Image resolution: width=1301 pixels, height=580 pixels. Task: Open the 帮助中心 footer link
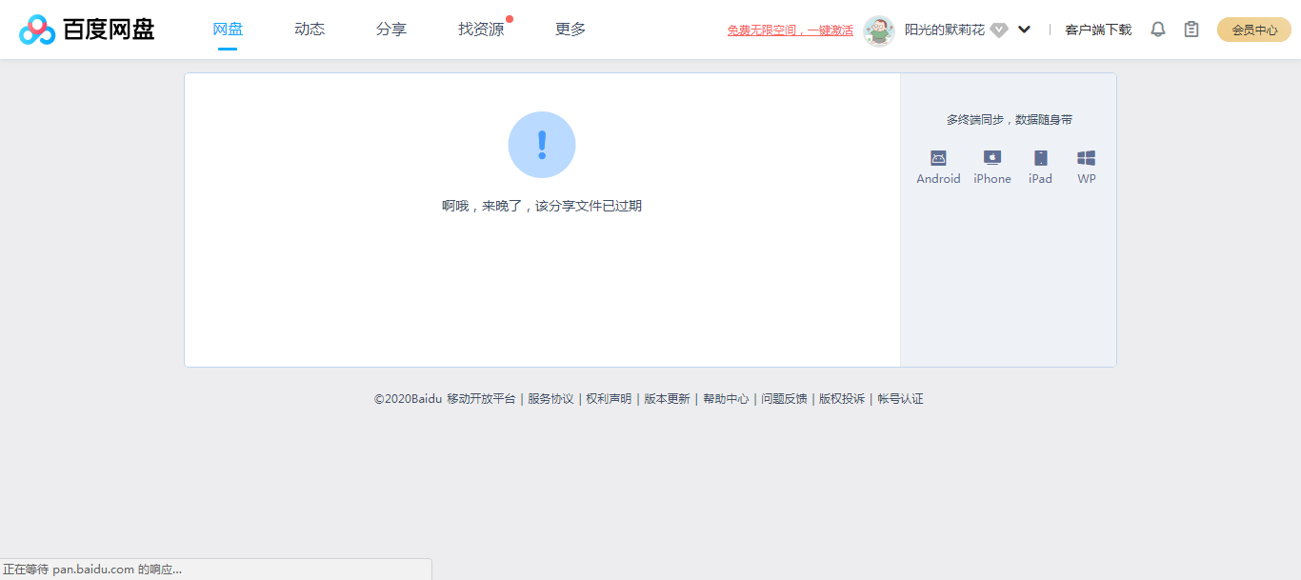[726, 399]
